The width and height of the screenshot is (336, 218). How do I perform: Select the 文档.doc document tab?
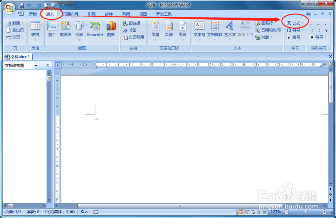point(18,57)
